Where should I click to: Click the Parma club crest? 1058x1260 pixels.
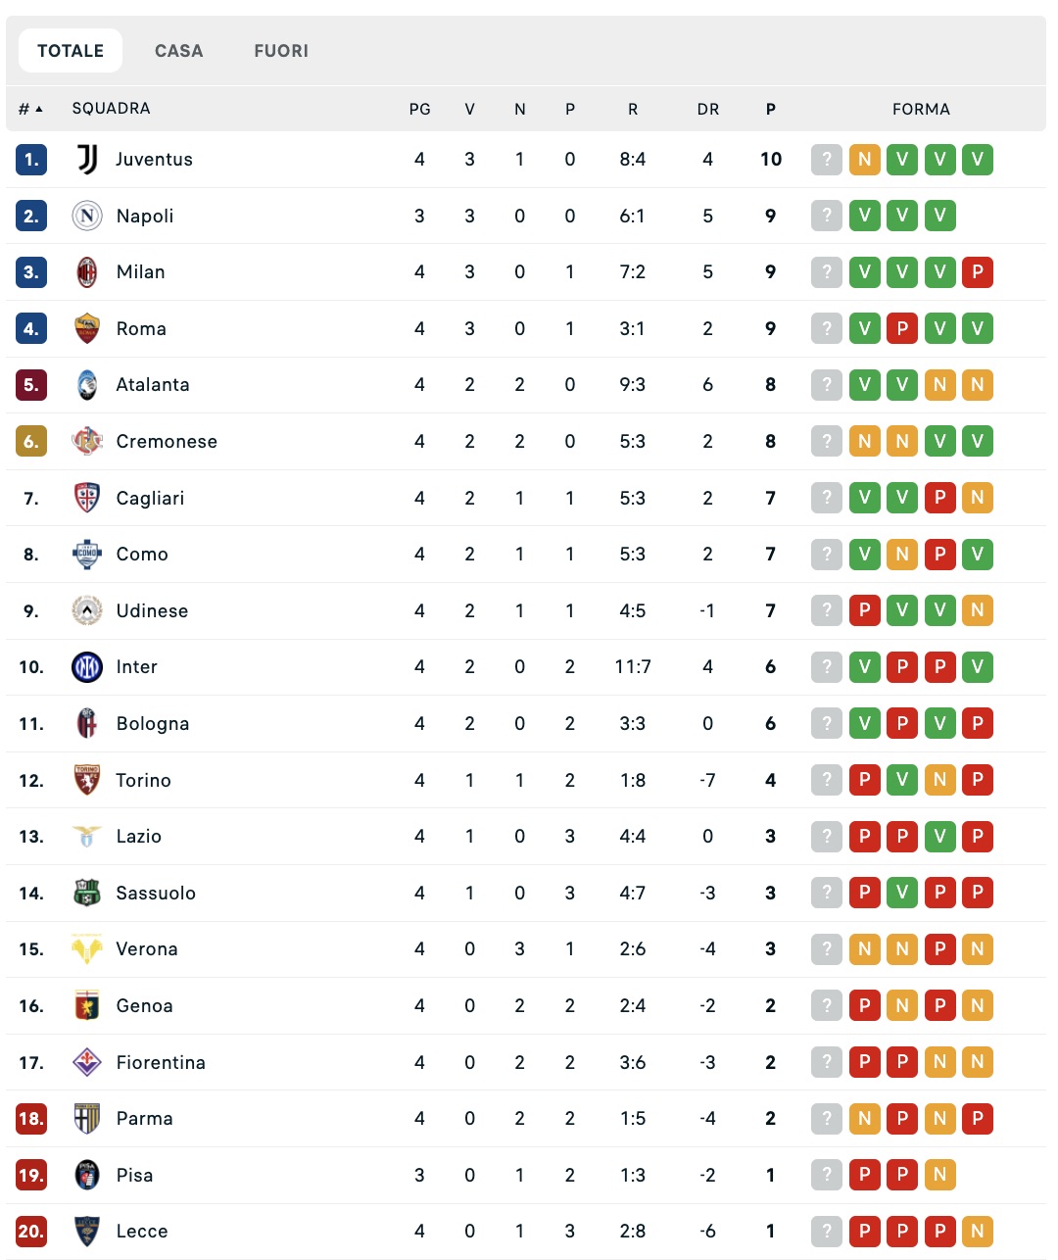click(87, 1119)
